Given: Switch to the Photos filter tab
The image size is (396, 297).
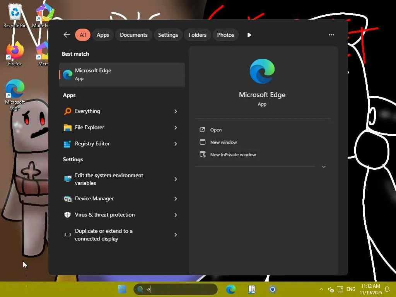Looking at the screenshot, I should (x=225, y=35).
